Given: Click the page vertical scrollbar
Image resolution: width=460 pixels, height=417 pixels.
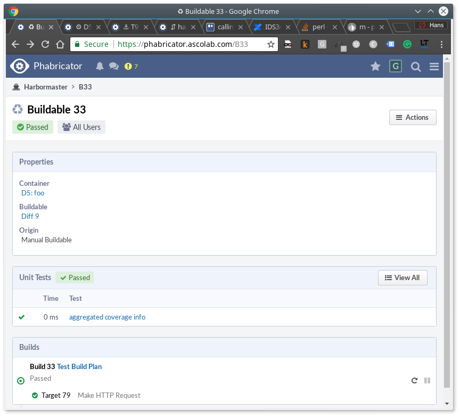Looking at the screenshot, I should point(447,225).
